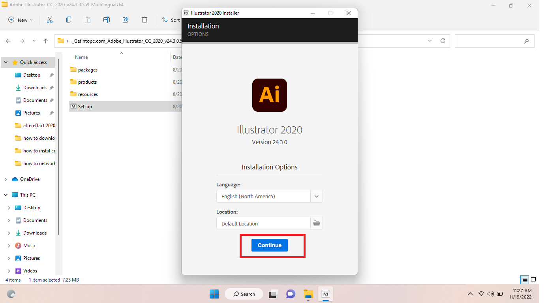This screenshot has height=308, width=544.
Task: Open the Chat icon on the taskbar
Action: click(291, 294)
